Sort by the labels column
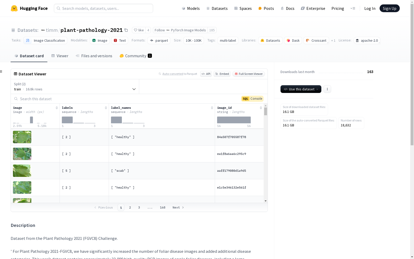The height and width of the screenshot is (259, 414). click(x=106, y=108)
